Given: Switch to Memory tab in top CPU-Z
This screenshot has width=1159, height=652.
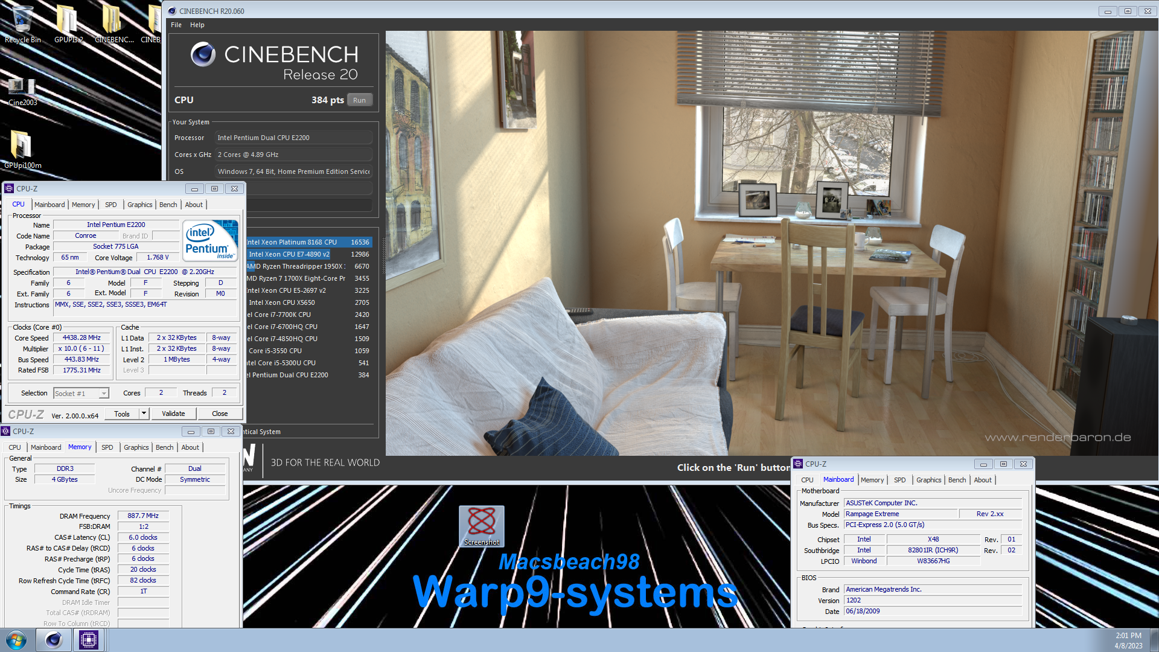Looking at the screenshot, I should click(83, 205).
